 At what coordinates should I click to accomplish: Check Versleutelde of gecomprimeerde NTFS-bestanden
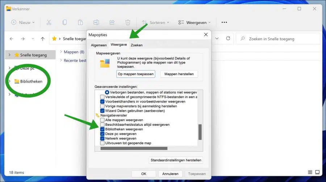[x=102, y=97]
